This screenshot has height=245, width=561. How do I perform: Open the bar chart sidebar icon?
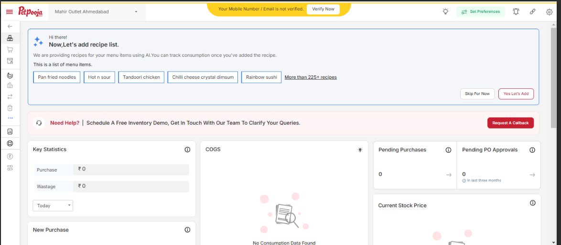click(10, 85)
